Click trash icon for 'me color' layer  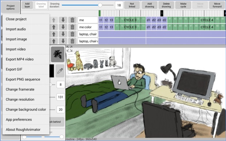(72, 27)
